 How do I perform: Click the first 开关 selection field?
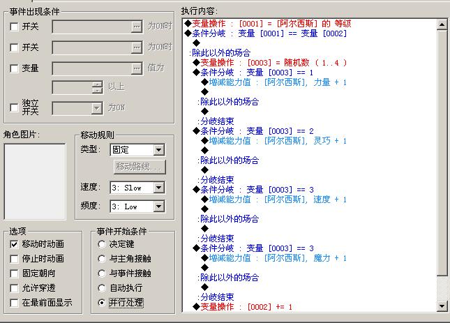point(92,27)
